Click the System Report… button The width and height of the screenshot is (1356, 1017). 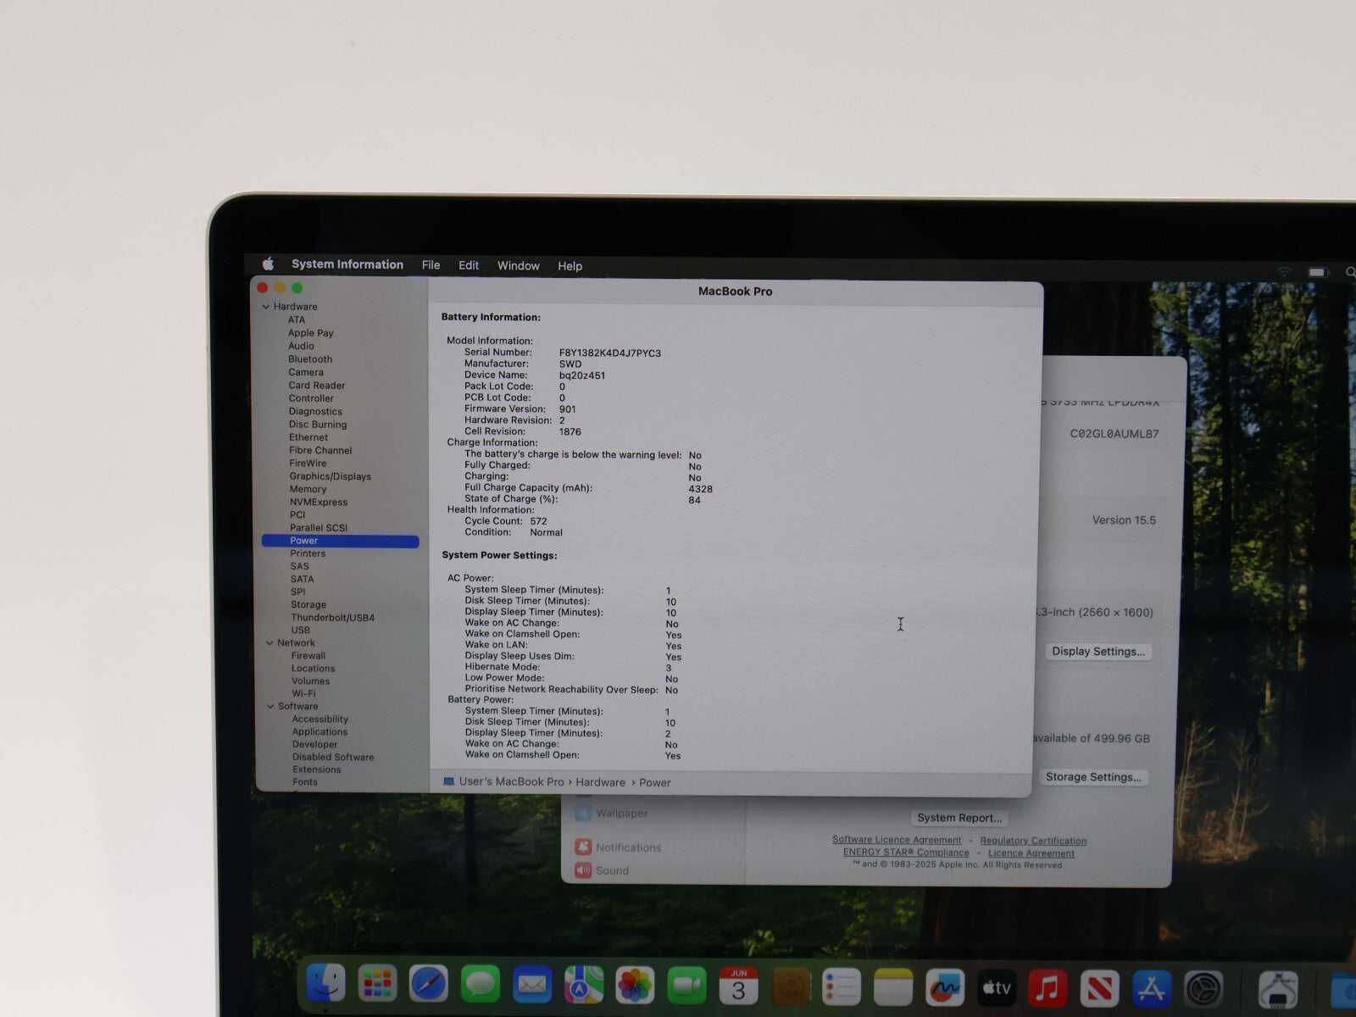pos(959,818)
